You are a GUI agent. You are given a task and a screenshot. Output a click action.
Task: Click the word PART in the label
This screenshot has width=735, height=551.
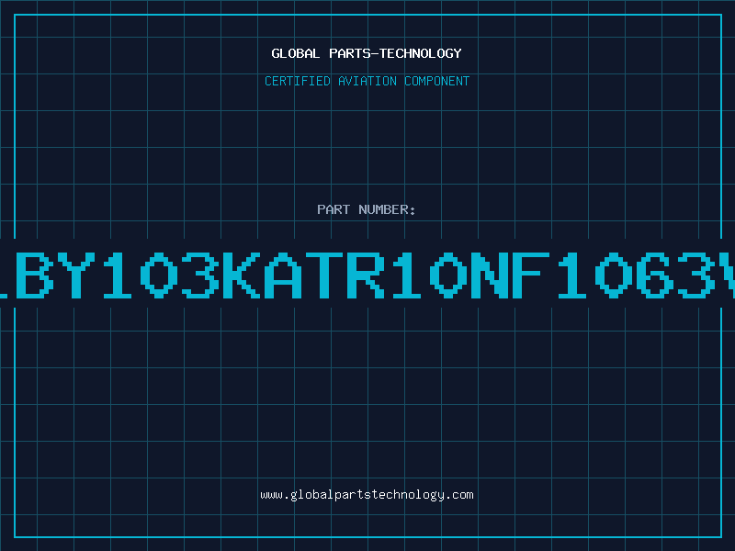[334, 209]
